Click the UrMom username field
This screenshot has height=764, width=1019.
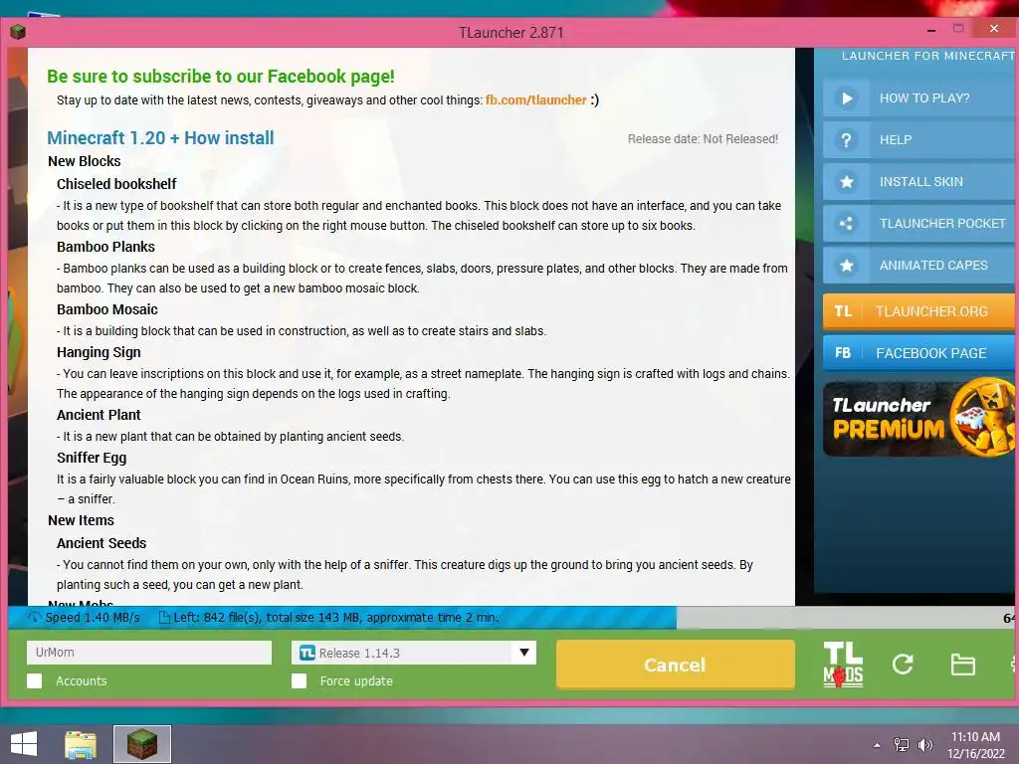pos(149,653)
